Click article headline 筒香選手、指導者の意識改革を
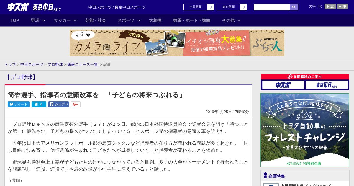 click(x=96, y=95)
